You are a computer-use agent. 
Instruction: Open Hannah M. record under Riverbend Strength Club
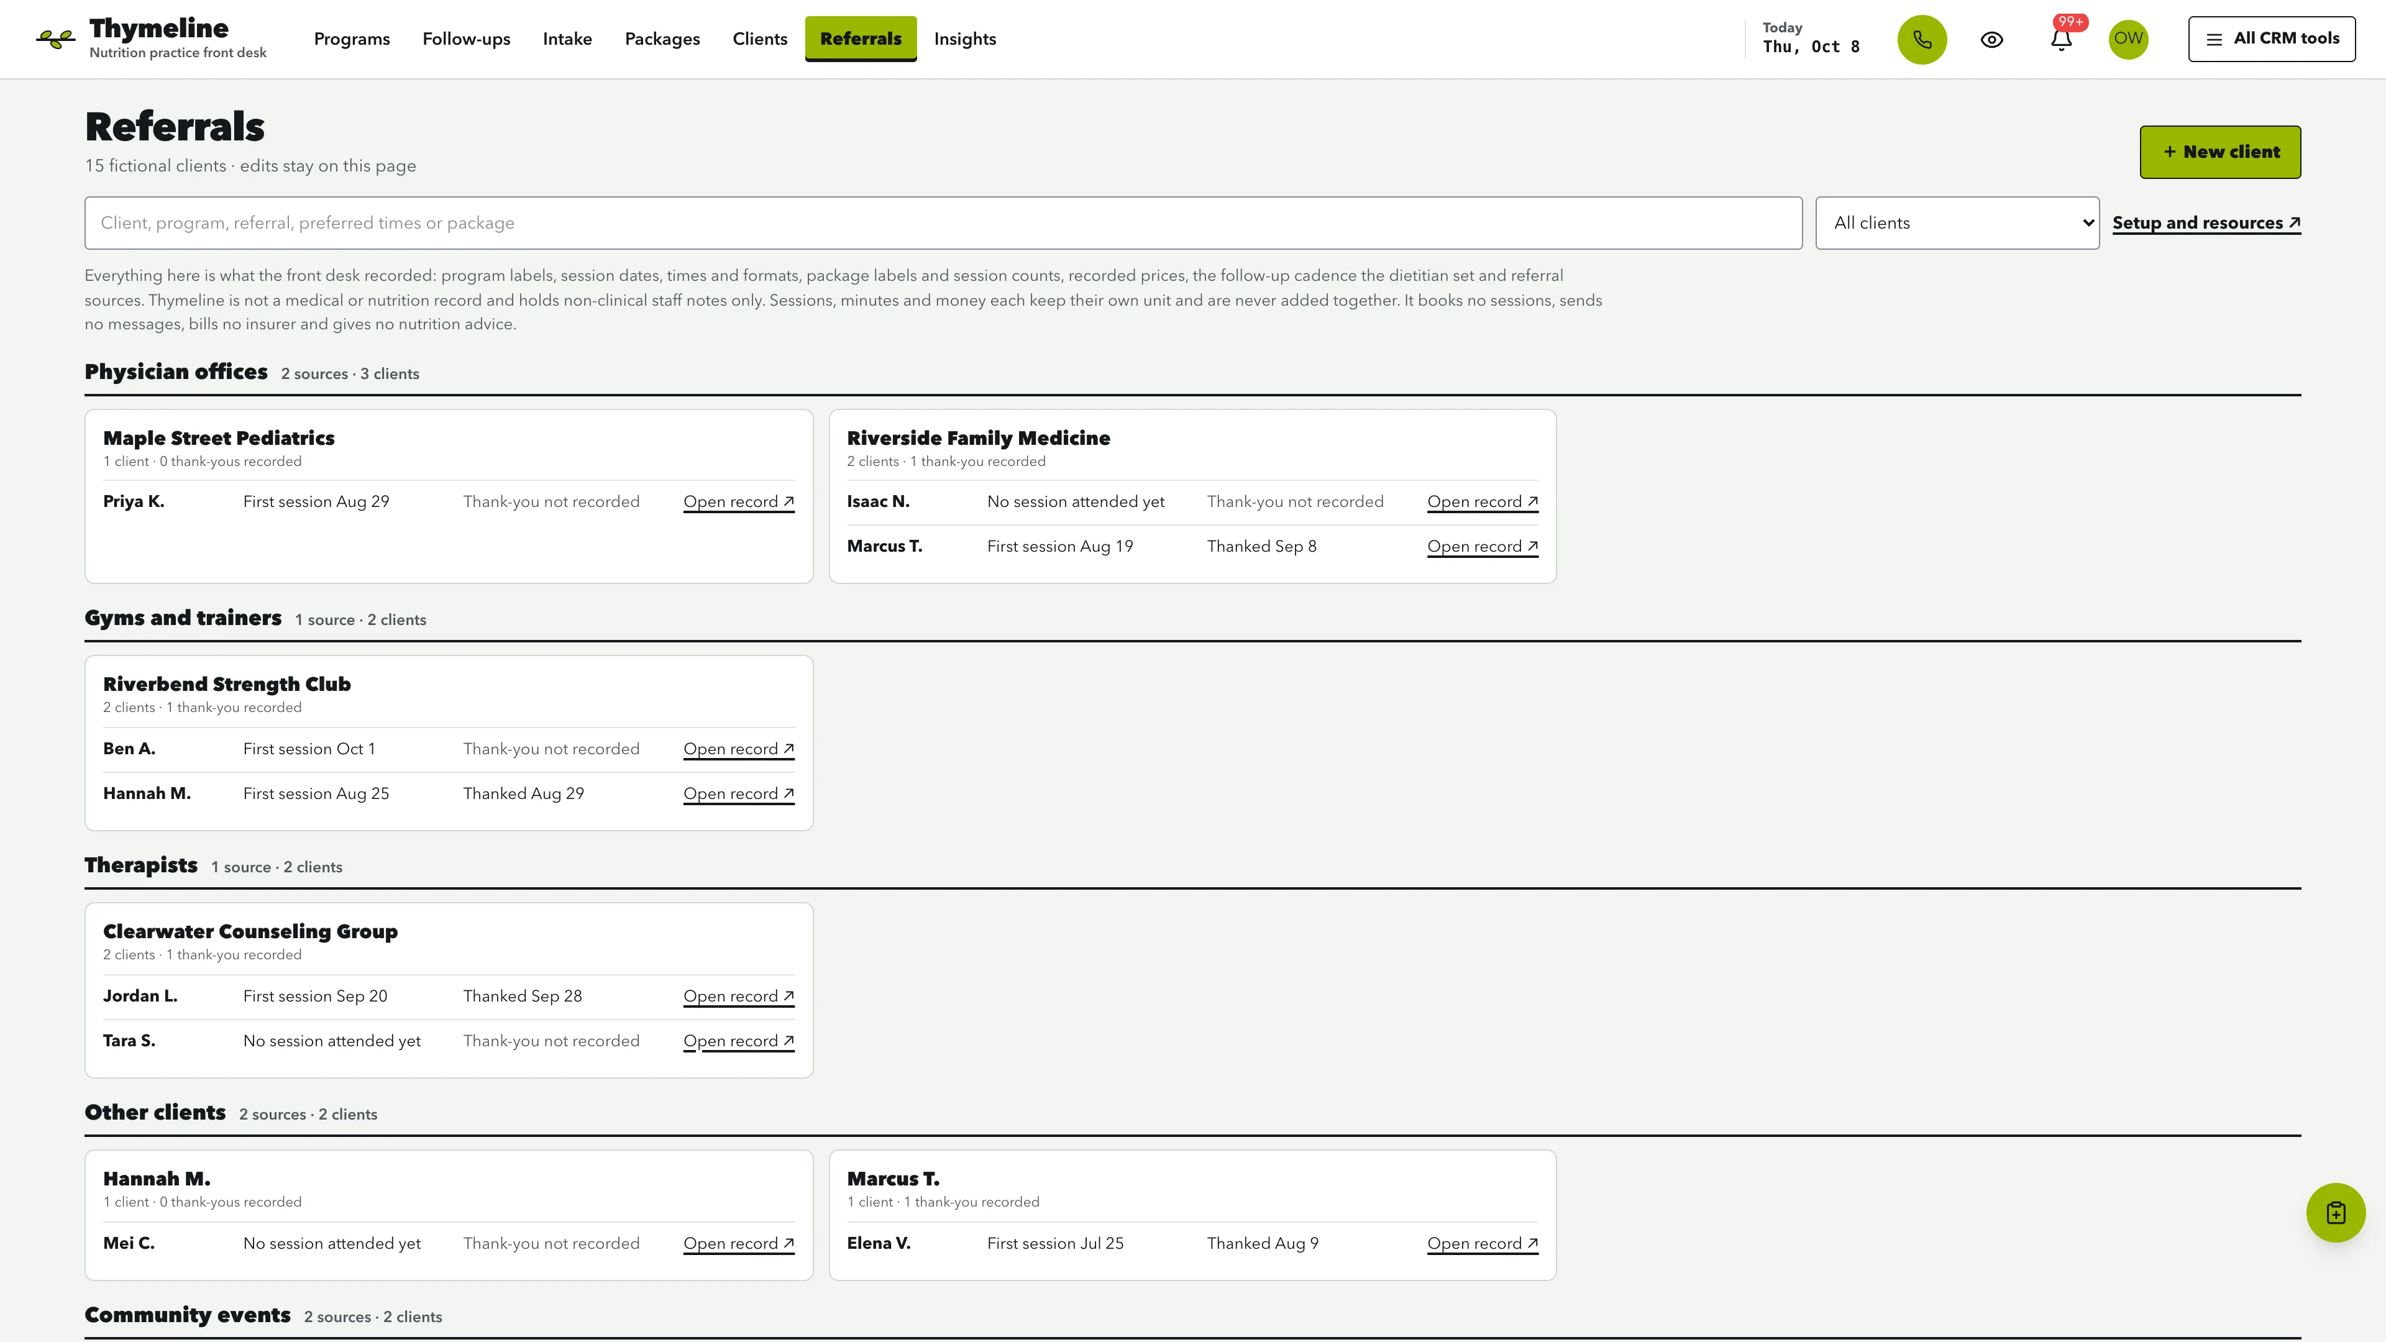pyautogui.click(x=739, y=794)
